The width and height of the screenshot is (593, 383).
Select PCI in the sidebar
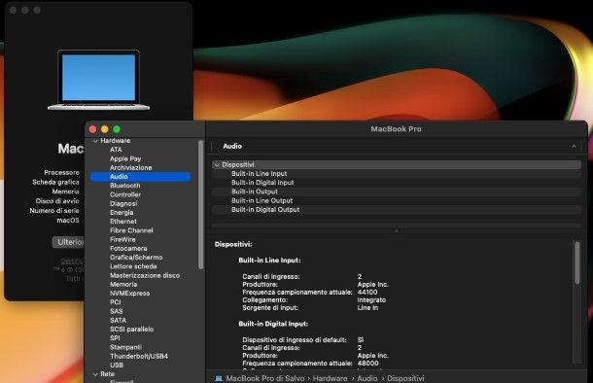tap(116, 302)
